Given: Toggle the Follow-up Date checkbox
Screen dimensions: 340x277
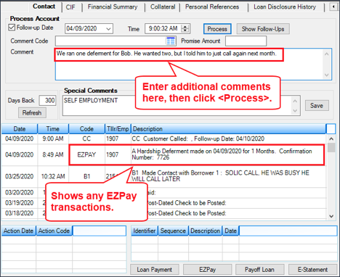Looking at the screenshot, I should click(12, 28).
